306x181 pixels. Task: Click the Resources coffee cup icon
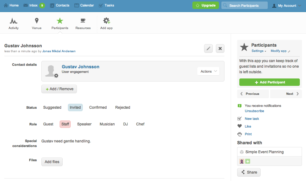(83, 21)
